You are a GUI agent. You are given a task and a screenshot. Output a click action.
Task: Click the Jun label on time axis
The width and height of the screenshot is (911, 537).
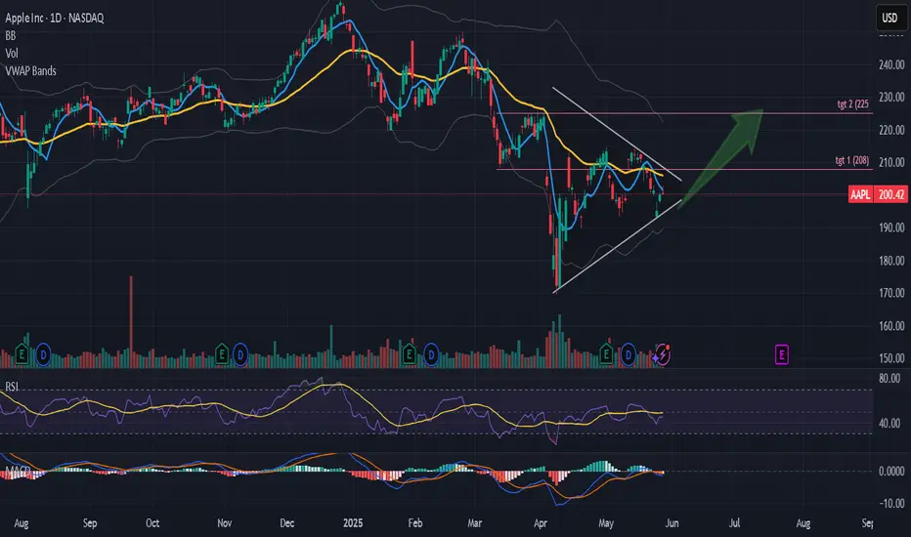click(672, 523)
